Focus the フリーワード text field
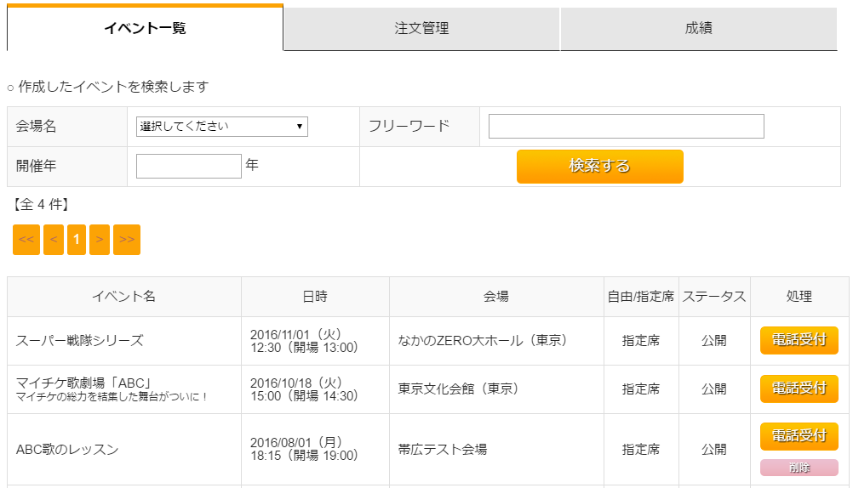853x488 pixels. 626,126
